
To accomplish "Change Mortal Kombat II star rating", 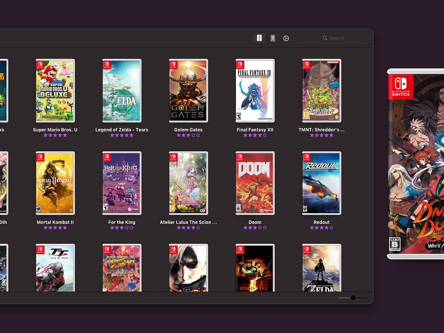I will (x=55, y=228).
